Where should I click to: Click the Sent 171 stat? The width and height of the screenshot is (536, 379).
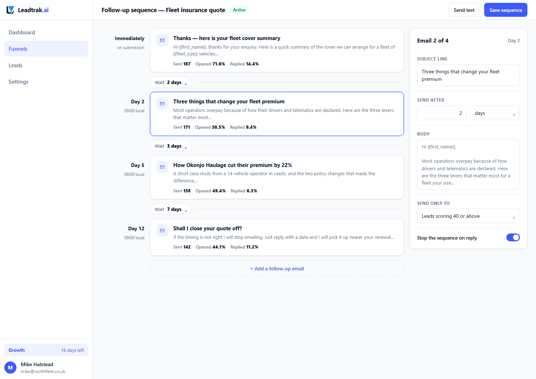click(x=182, y=127)
